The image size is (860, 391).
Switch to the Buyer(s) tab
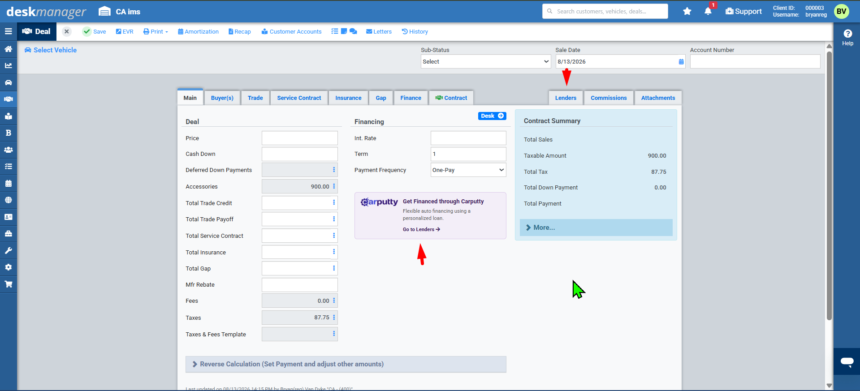(222, 98)
